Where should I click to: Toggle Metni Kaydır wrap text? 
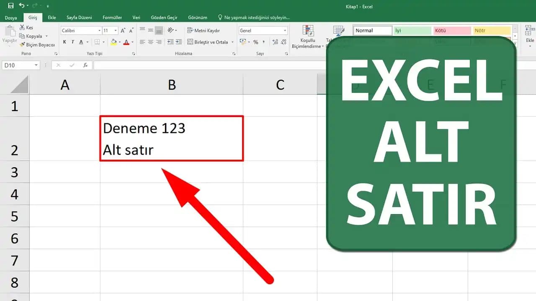click(204, 31)
